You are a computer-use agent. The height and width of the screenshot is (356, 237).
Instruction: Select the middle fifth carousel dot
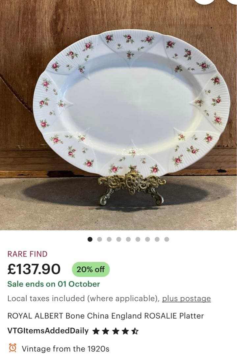pos(128,239)
